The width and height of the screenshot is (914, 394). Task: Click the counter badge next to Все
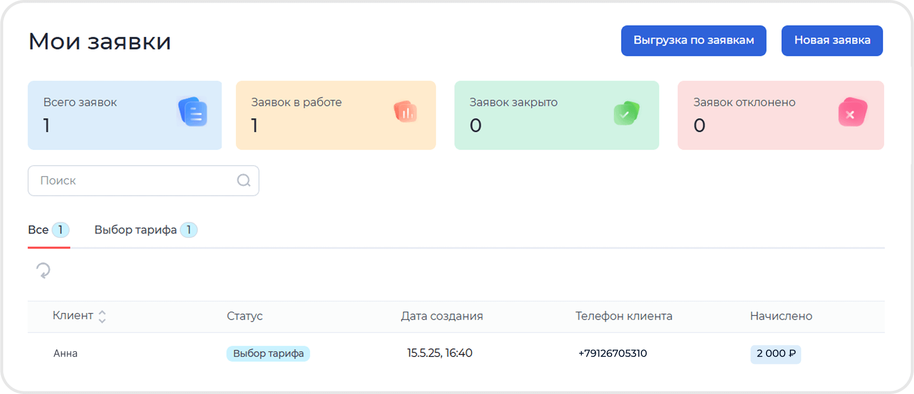coord(60,230)
